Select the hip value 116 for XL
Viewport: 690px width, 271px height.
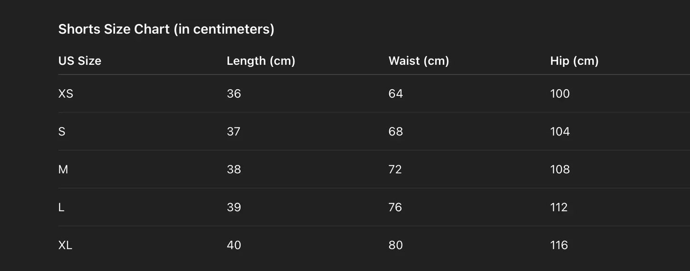[559, 245]
